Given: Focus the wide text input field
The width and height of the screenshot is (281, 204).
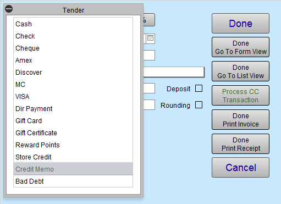Looking at the screenshot, I should (x=174, y=72).
